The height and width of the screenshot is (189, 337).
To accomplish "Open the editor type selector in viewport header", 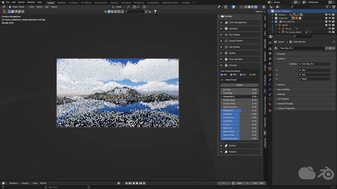I will click(4, 7).
